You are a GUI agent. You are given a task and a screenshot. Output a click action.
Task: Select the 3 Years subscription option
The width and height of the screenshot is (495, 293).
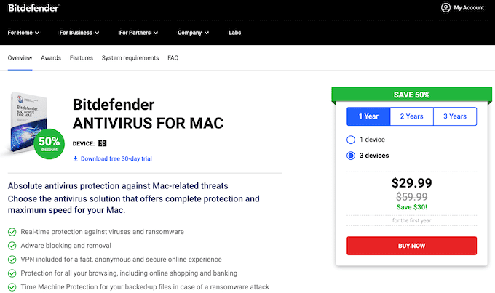pos(455,116)
